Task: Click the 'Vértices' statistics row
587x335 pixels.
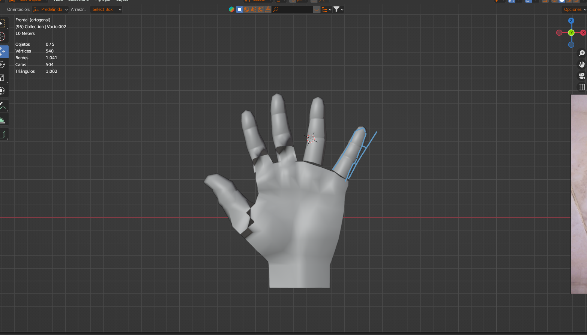Action: (x=35, y=51)
